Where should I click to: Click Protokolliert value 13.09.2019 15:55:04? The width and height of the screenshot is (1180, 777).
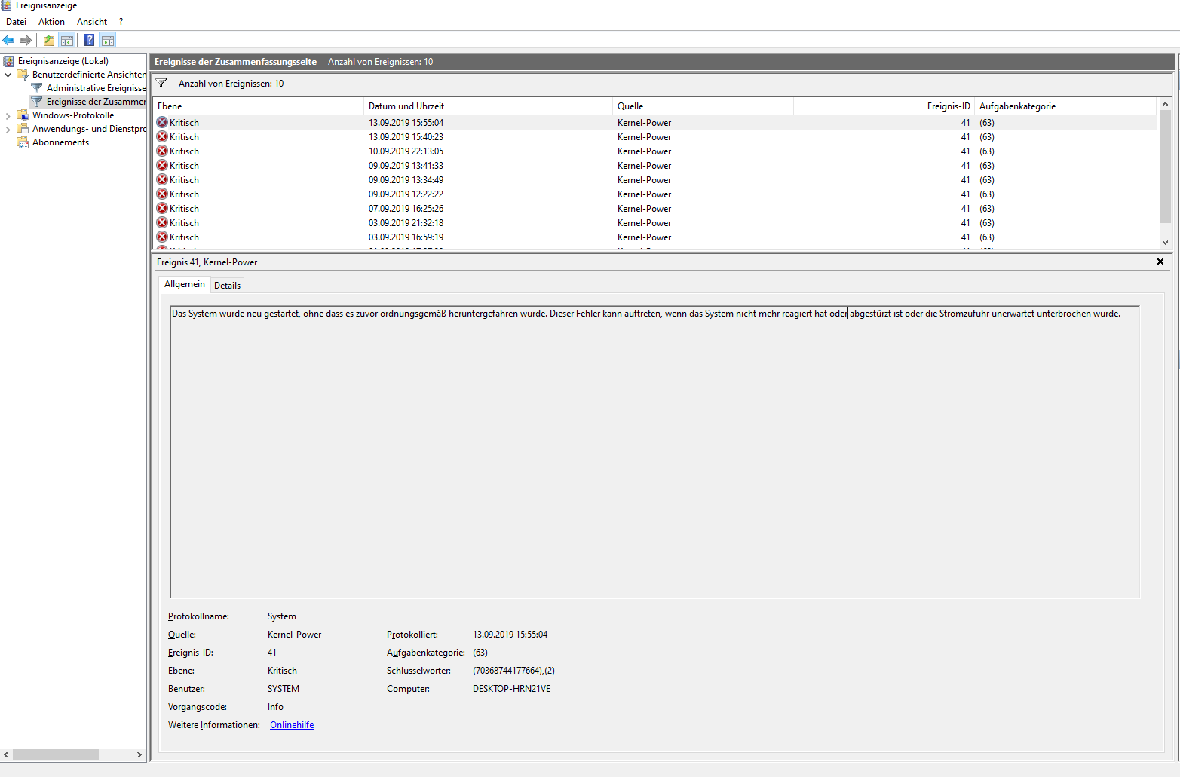coord(510,635)
